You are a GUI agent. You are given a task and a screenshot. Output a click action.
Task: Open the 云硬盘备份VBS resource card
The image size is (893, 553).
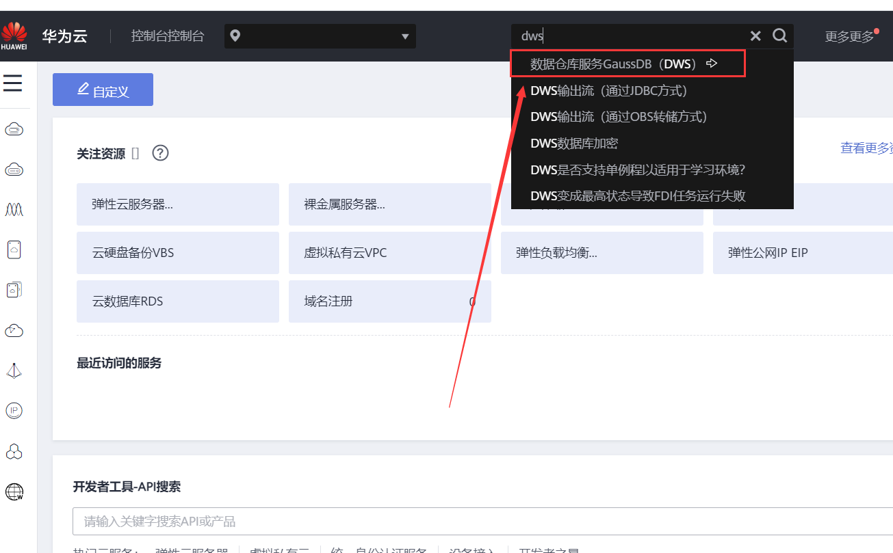[178, 253]
